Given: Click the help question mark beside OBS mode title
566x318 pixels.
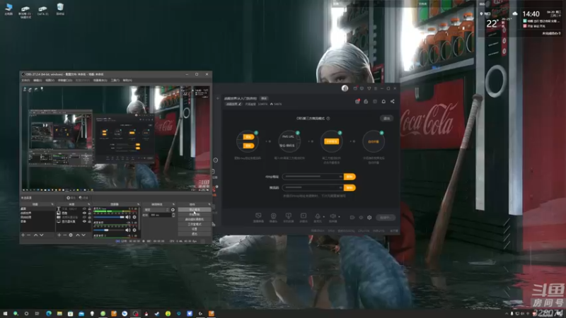Looking at the screenshot, I should [x=328, y=118].
